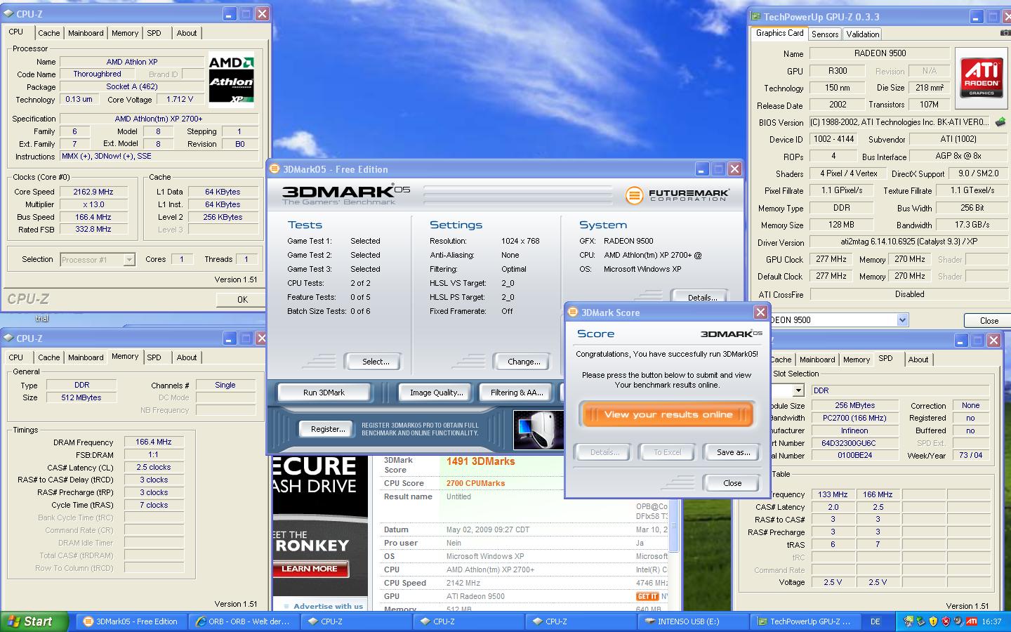
Task: Click the GPU-Z camera screenshot icon
Action: tap(1006, 33)
